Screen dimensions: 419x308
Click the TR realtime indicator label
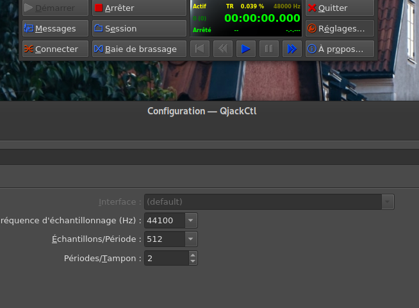[x=230, y=6]
